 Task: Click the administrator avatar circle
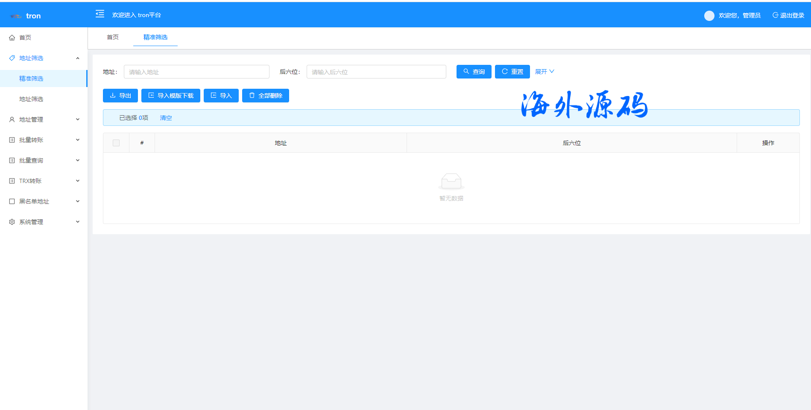709,16
